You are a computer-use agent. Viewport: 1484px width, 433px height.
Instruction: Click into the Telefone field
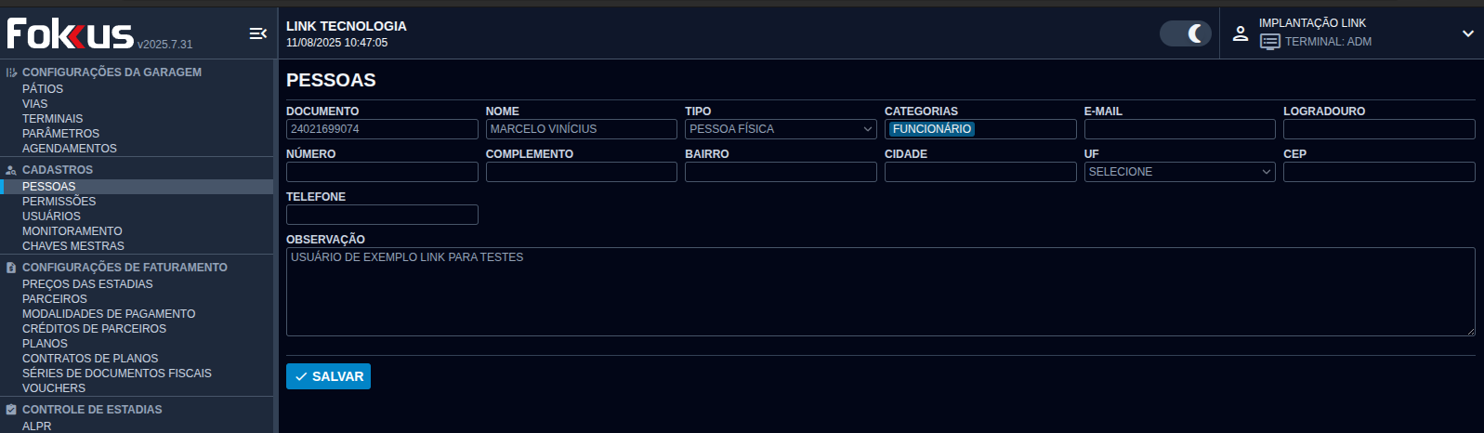[x=382, y=215]
